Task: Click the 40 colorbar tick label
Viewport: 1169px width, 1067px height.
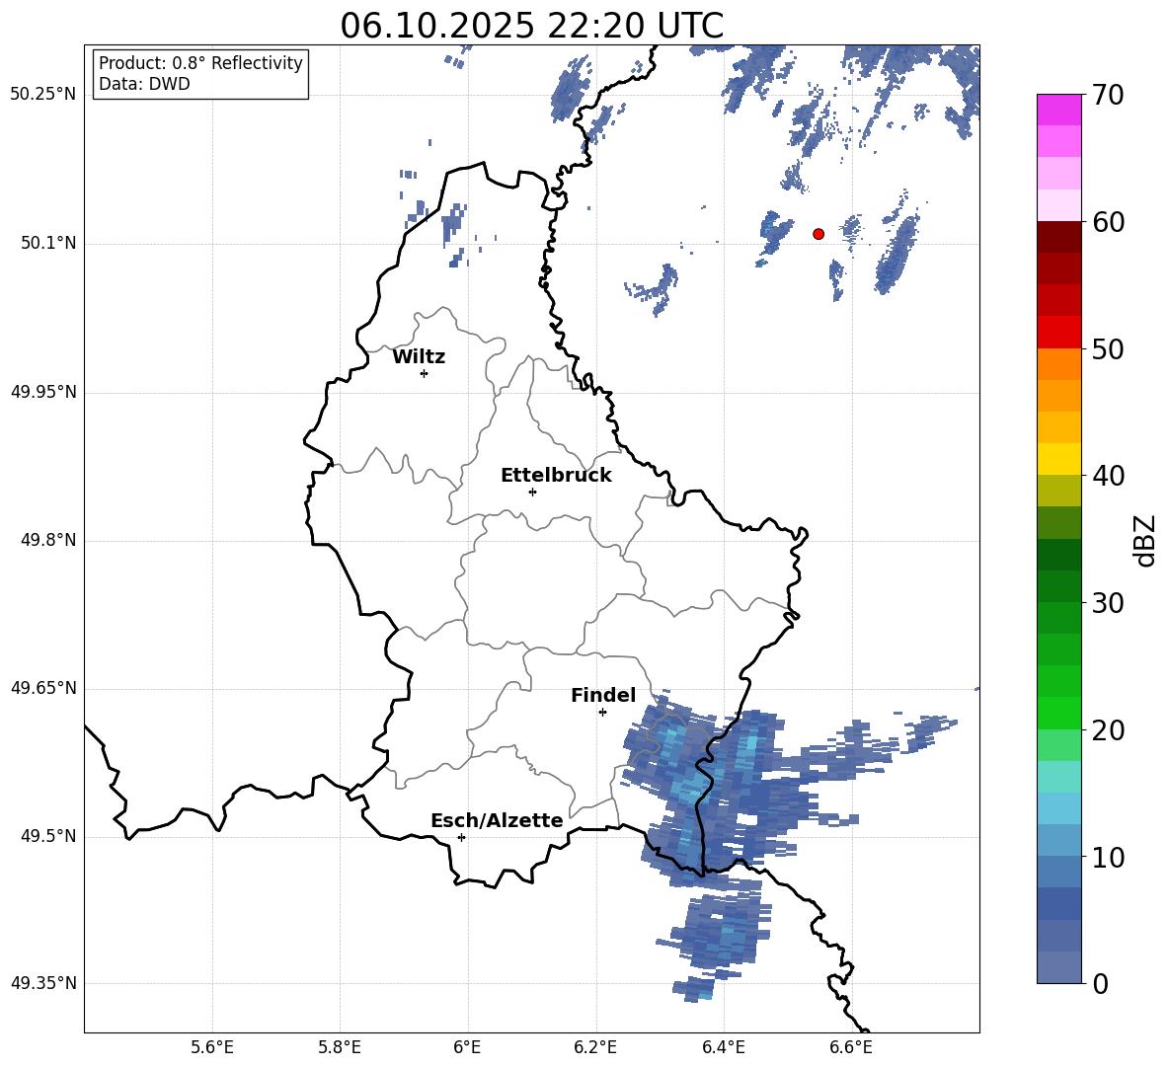Action: (x=1108, y=476)
